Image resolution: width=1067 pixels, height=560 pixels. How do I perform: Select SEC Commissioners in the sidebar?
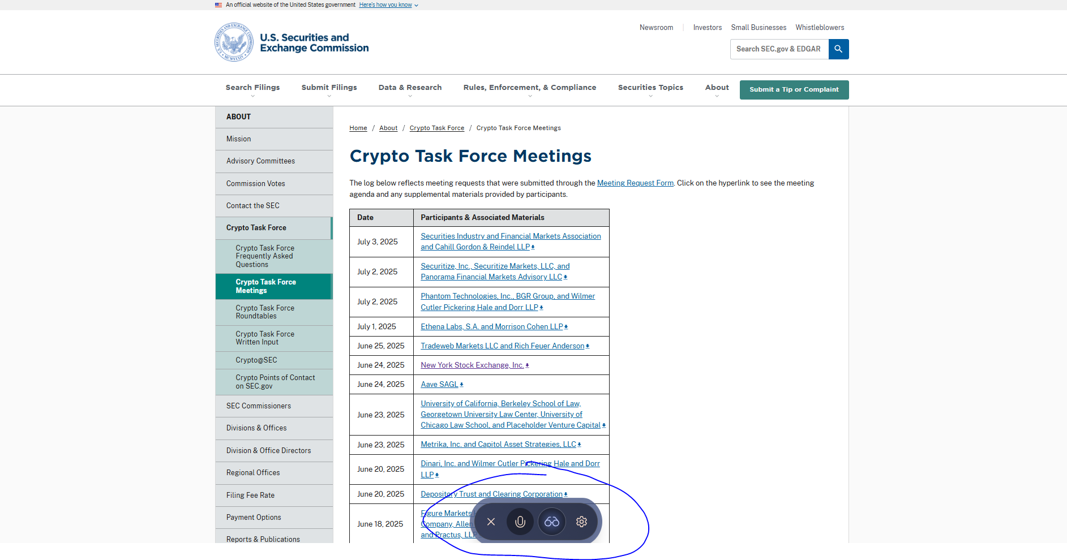pos(274,406)
